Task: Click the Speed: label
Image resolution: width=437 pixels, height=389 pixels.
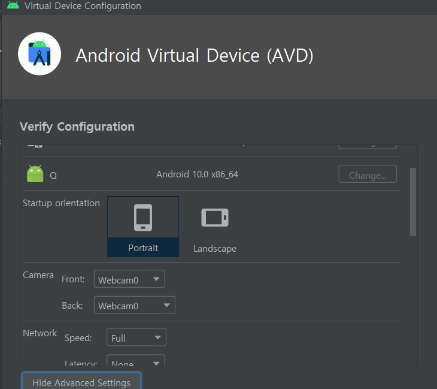Action: pos(78,338)
